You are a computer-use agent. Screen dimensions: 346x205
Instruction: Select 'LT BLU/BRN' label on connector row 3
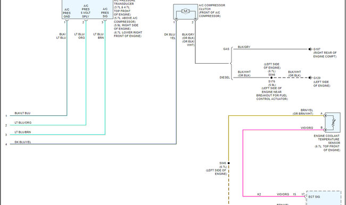coord(23,132)
